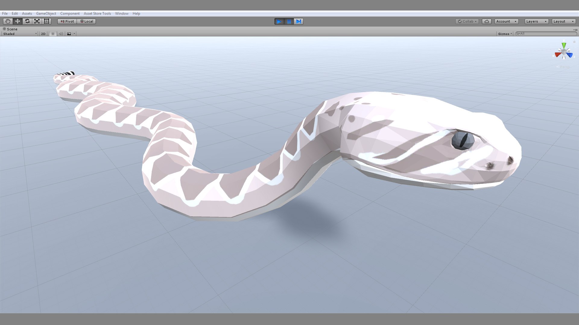
Task: Open the Shaded draw mode dropdown
Action: point(20,34)
